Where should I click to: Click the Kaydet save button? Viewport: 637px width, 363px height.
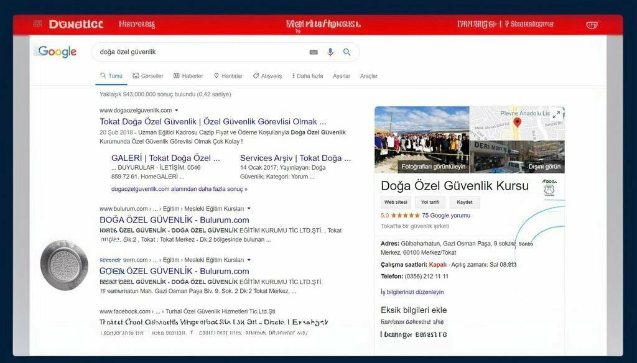(x=464, y=202)
